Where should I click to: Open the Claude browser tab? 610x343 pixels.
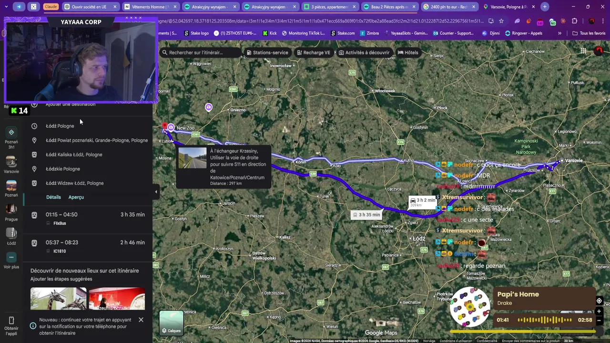[51, 7]
